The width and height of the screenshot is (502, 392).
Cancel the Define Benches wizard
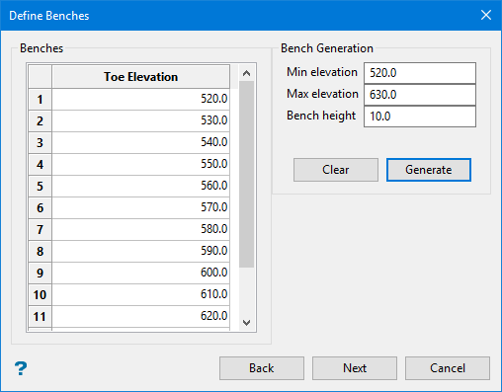[x=448, y=368]
